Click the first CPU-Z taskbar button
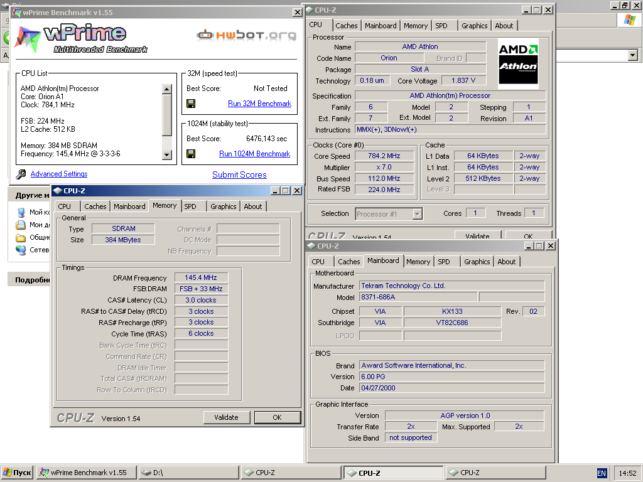This screenshot has height=482, width=643. (291, 473)
